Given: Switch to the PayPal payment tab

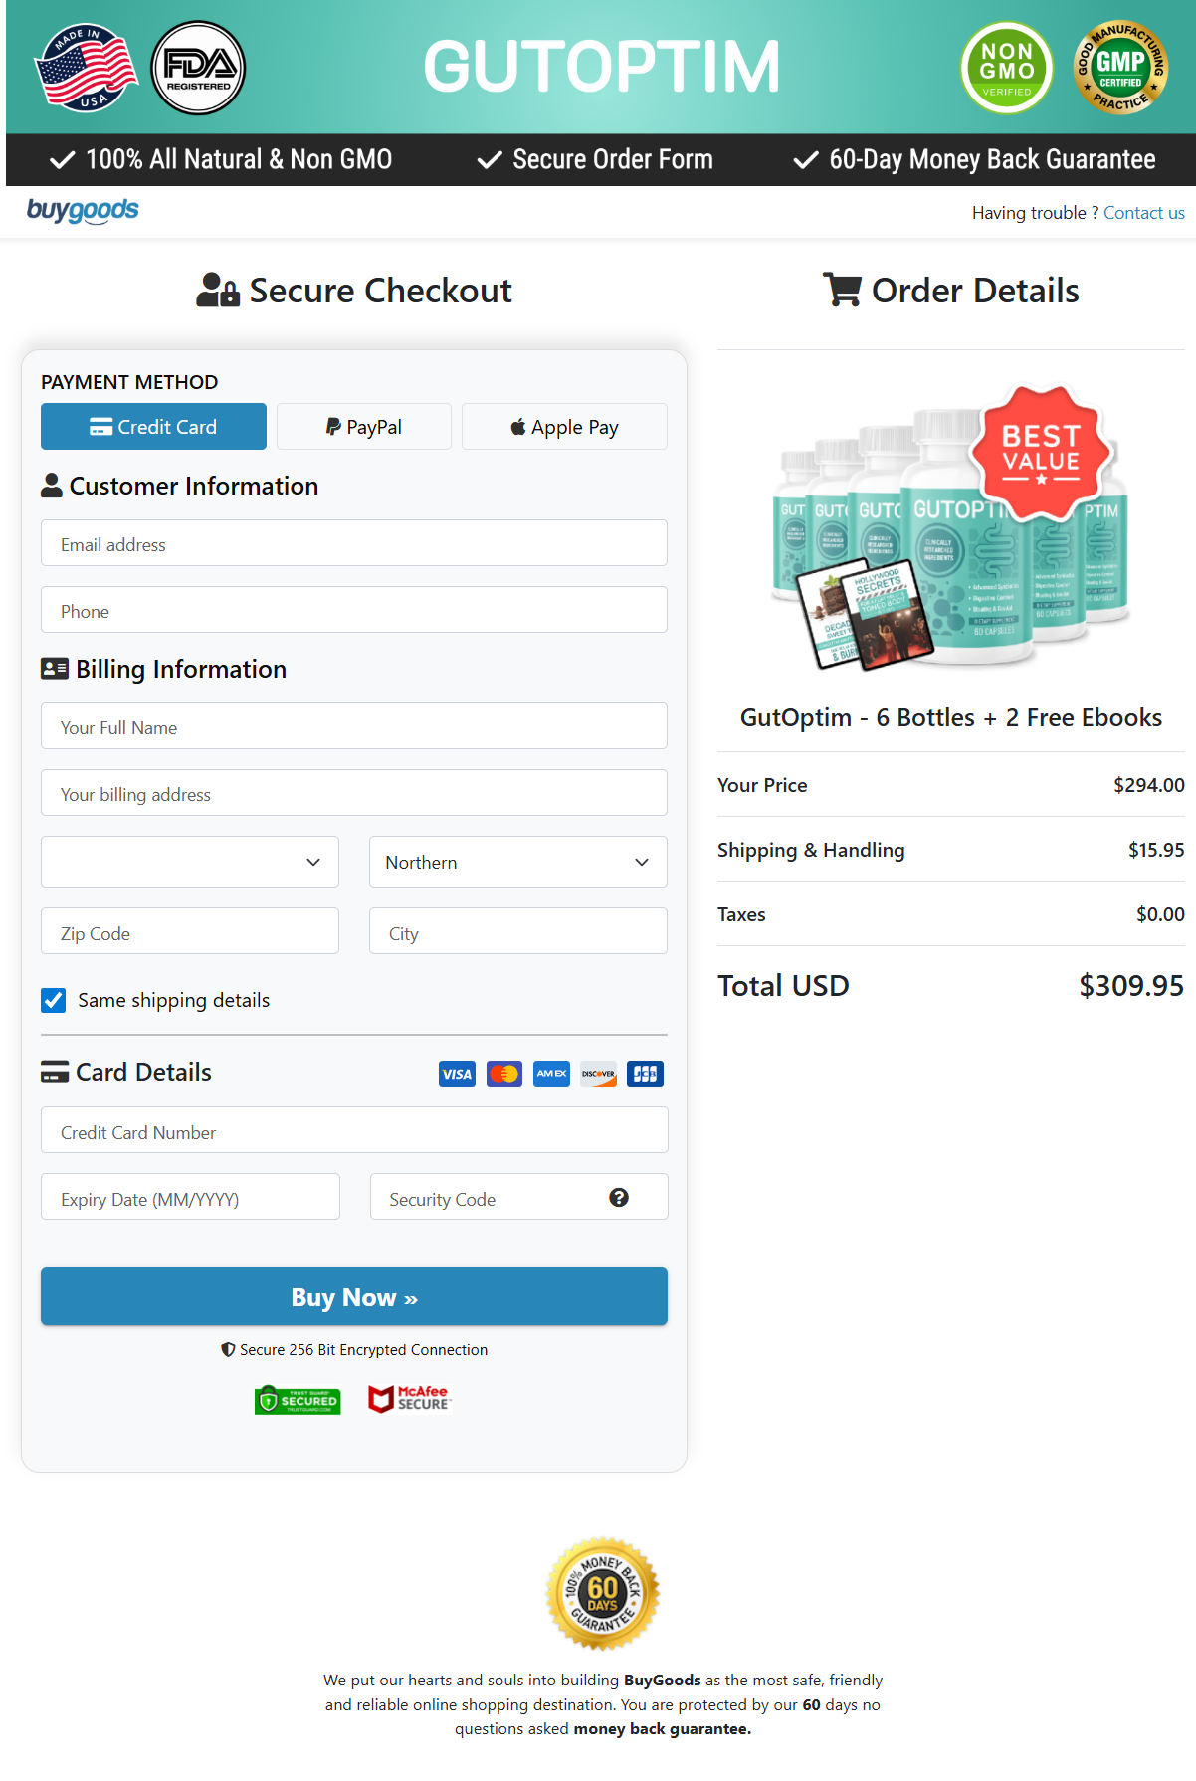Looking at the screenshot, I should (x=363, y=426).
